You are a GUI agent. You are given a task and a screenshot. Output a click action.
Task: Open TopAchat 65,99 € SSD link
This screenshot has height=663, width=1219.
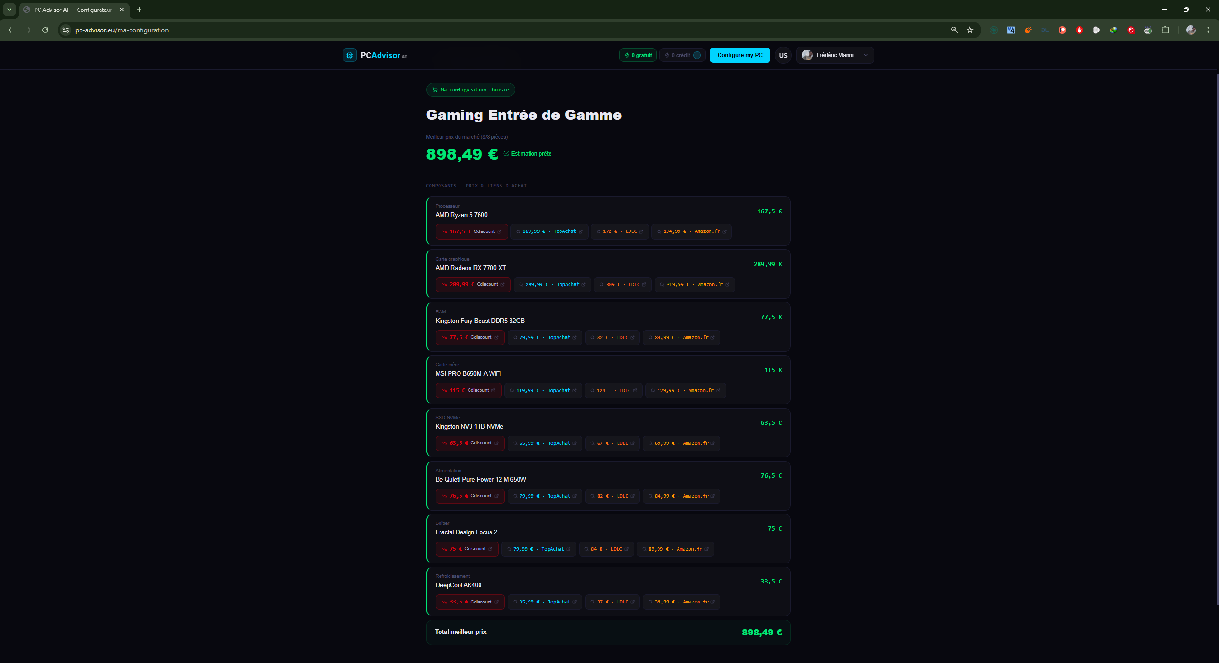[x=545, y=443]
